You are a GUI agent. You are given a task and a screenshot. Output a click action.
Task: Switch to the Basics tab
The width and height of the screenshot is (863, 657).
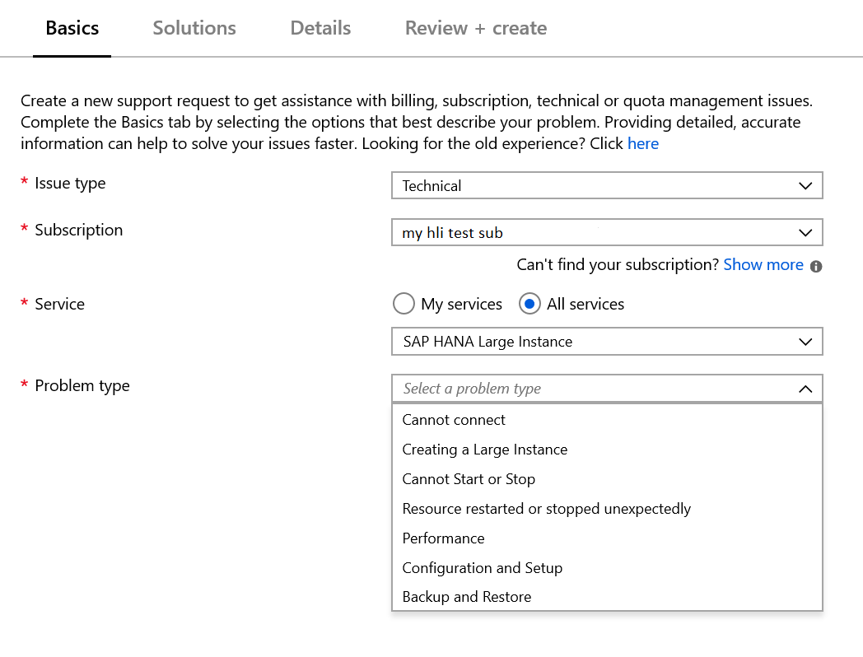point(72,28)
